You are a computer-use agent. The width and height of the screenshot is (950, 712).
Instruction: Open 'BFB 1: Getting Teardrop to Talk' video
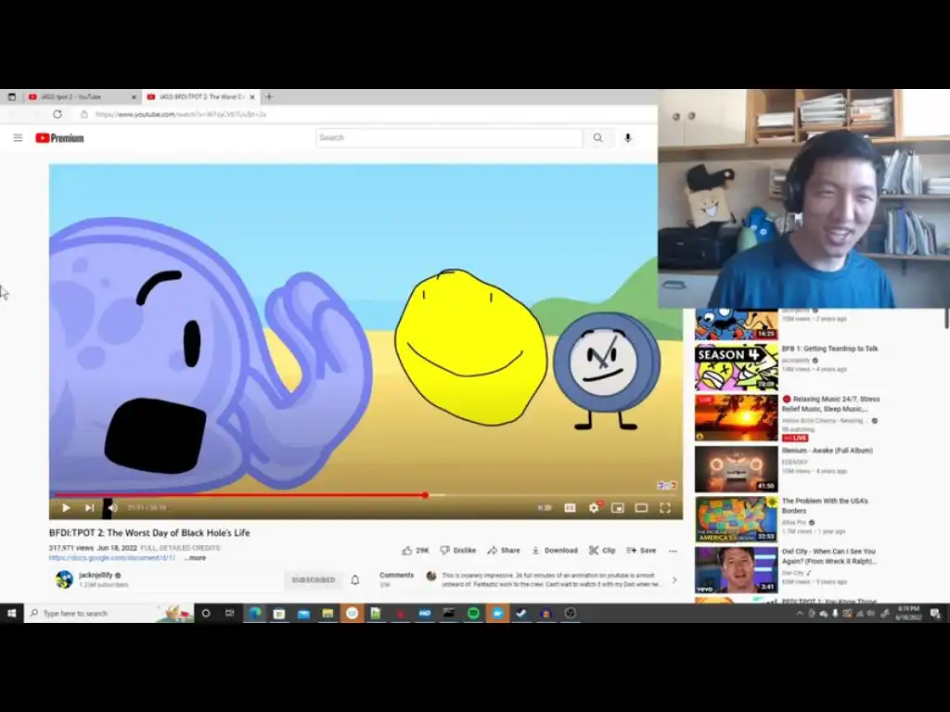point(829,349)
